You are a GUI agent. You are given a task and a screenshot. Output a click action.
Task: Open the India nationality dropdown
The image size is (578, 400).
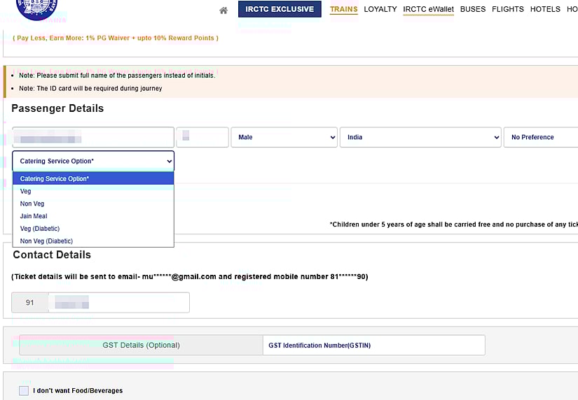[x=420, y=137]
